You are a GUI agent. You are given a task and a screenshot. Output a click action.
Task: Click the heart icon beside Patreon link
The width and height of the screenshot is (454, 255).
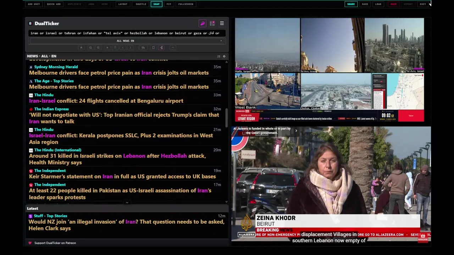pyautogui.click(x=30, y=243)
